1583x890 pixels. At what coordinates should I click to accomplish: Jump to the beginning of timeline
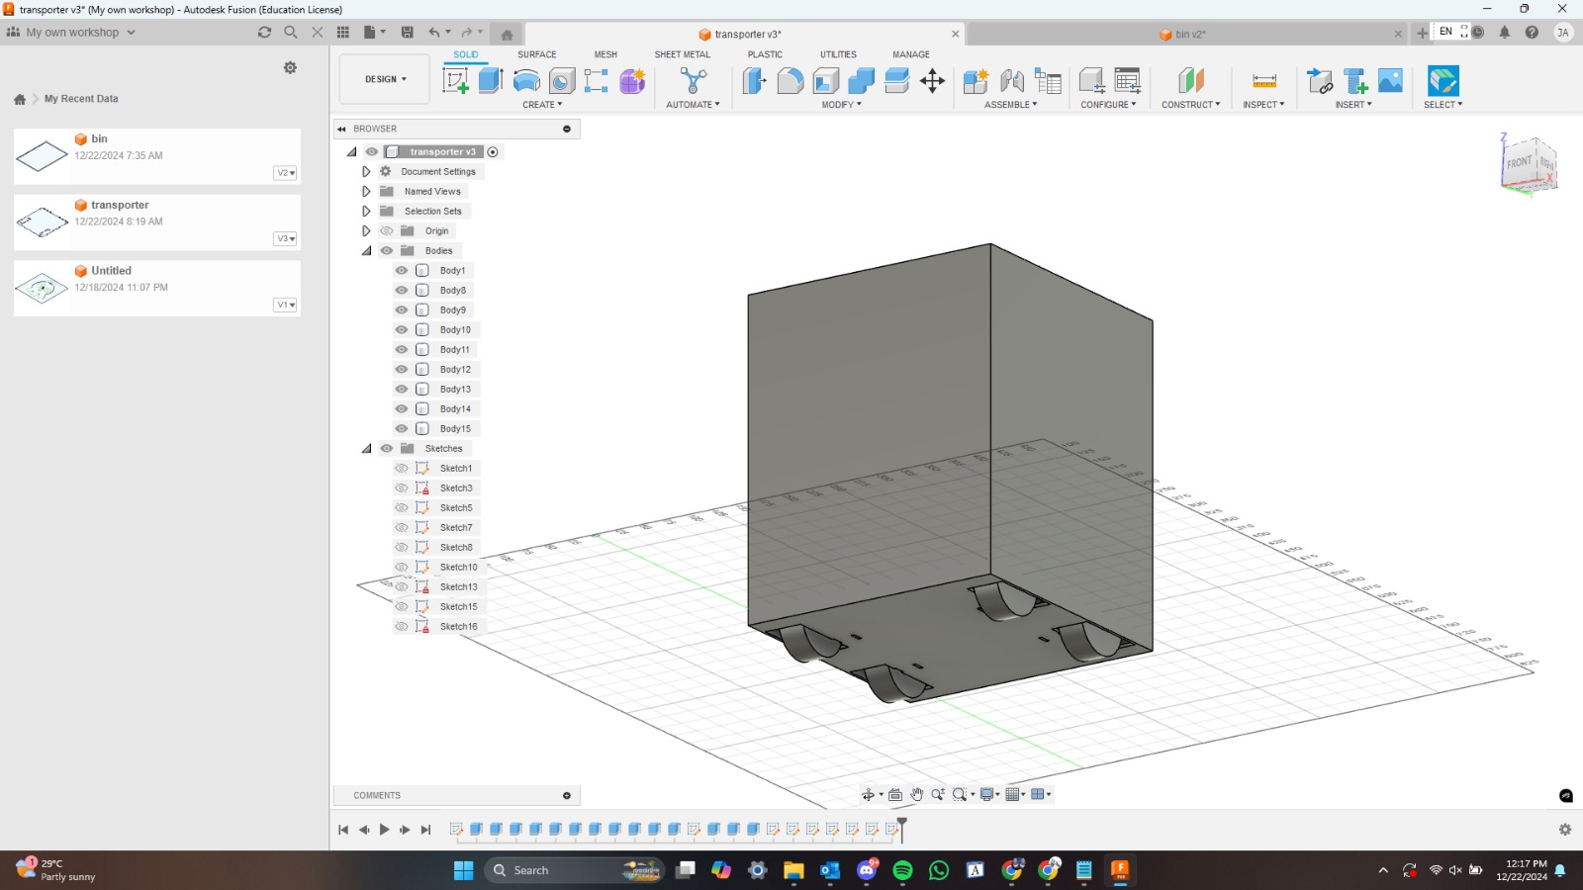click(x=343, y=830)
